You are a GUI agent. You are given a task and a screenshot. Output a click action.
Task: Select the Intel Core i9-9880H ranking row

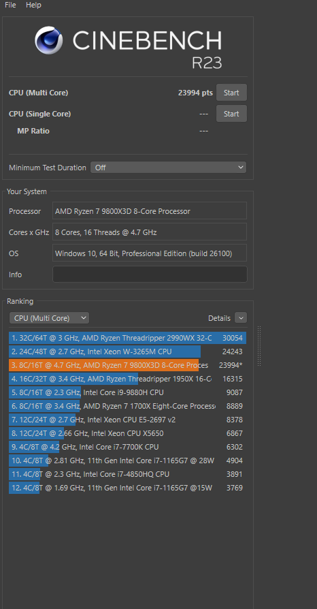[128, 392]
